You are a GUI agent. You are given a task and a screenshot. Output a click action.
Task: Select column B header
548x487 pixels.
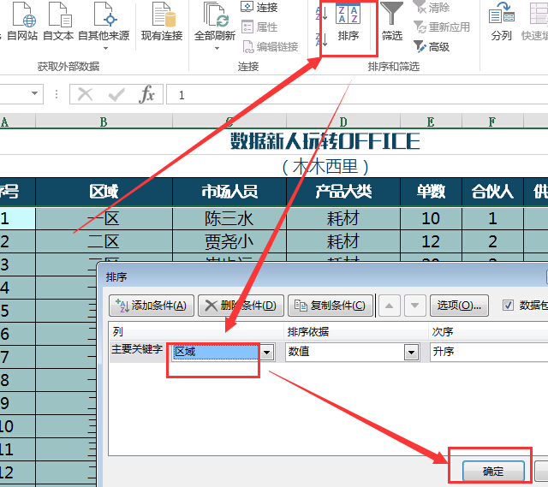[104, 122]
